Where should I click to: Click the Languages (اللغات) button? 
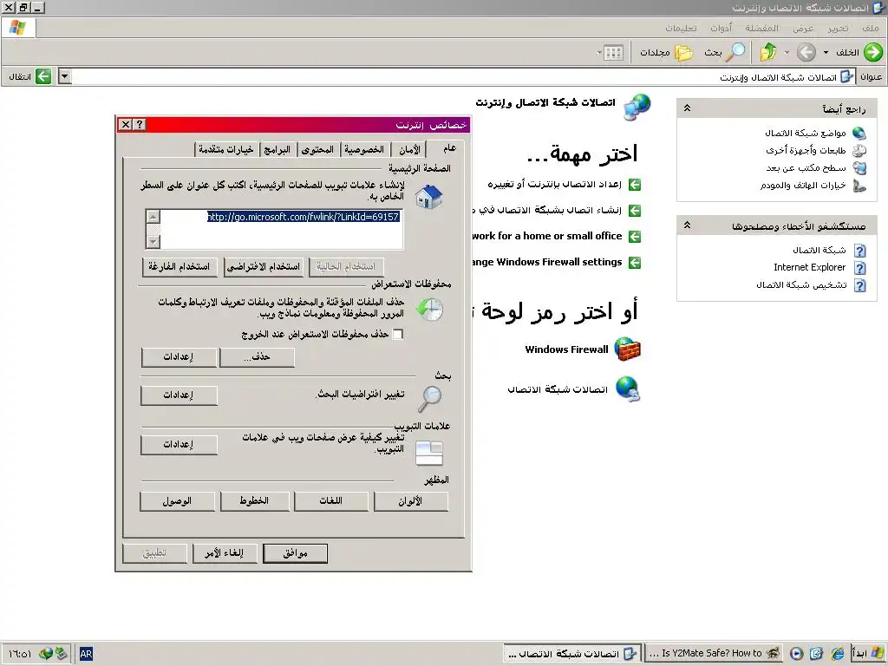(330, 501)
